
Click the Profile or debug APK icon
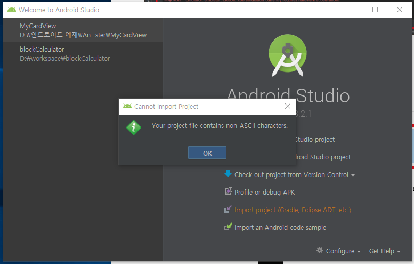coord(228,191)
